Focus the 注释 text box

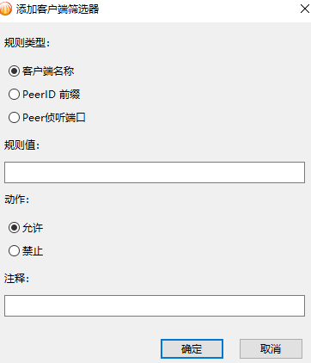[155, 305]
